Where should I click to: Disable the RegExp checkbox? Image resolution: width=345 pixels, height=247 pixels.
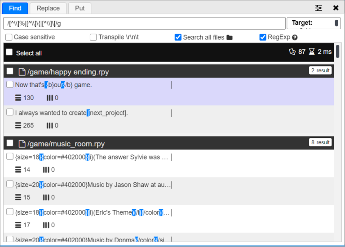point(263,37)
